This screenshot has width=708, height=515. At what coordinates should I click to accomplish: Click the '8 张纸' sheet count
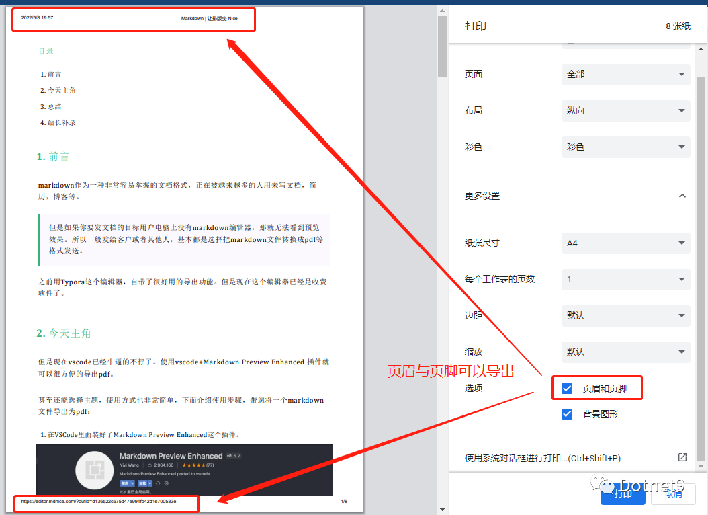pos(678,26)
